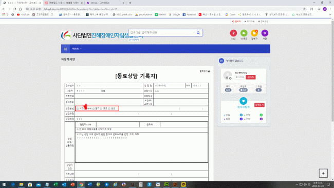Viewport: 334px width, 188px height.
Task: Click the blue notice icon in sidebar
Action: click(x=221, y=61)
